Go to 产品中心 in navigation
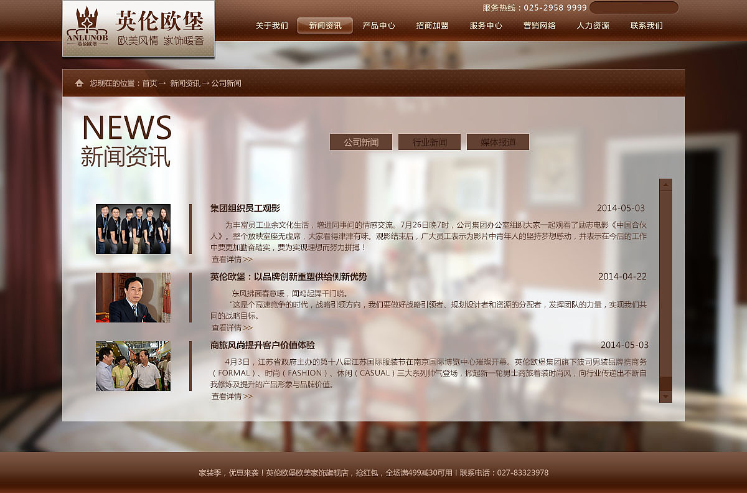747x493 pixels. (378, 26)
